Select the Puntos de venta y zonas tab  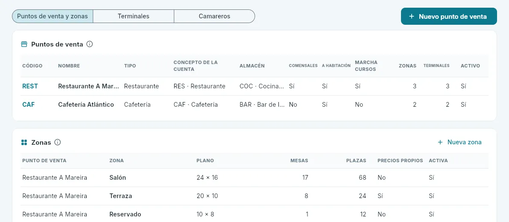pos(53,16)
